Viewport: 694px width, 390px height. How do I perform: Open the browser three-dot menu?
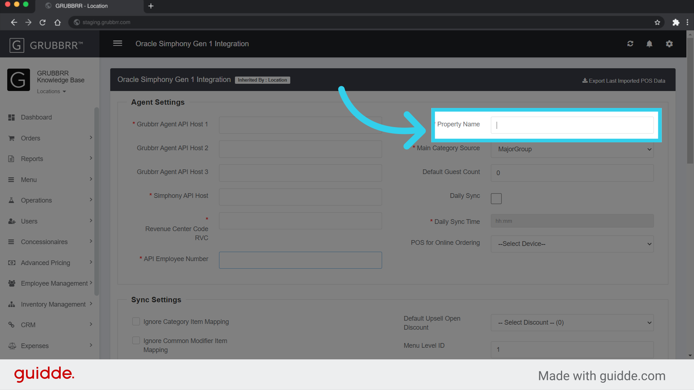click(x=687, y=22)
